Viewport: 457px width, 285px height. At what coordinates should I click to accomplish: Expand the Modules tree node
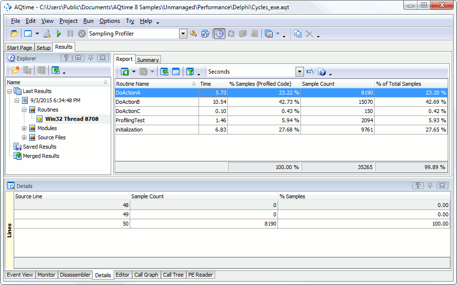click(x=24, y=128)
